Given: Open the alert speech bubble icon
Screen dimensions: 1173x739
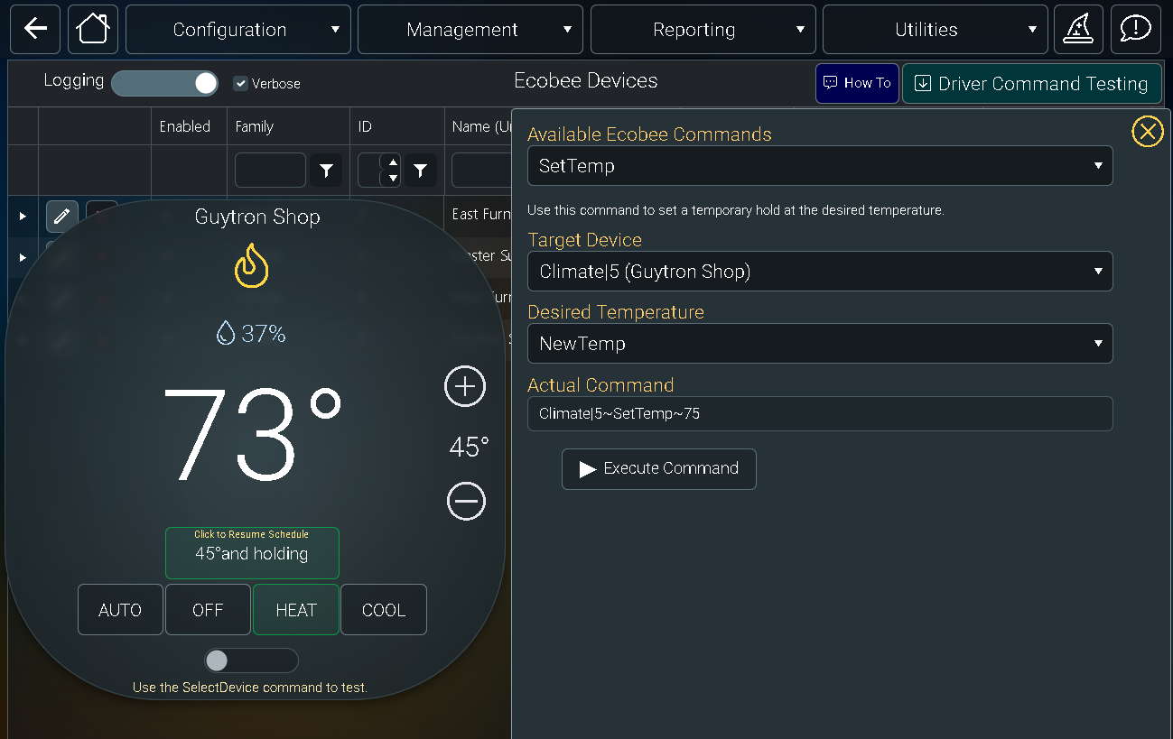Looking at the screenshot, I should click(1135, 29).
